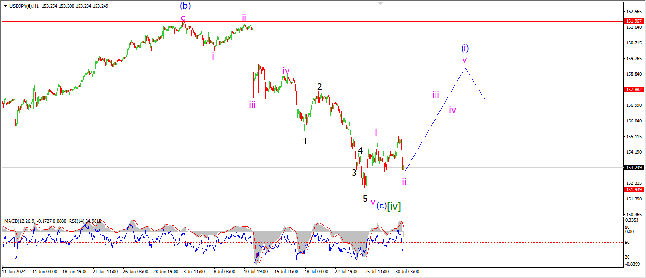Screen dimensions: 646x278
Task: Click the 162.565 price scale value
Action: (633, 11)
